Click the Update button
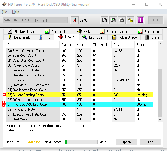167x151 pixels. click(x=127, y=142)
